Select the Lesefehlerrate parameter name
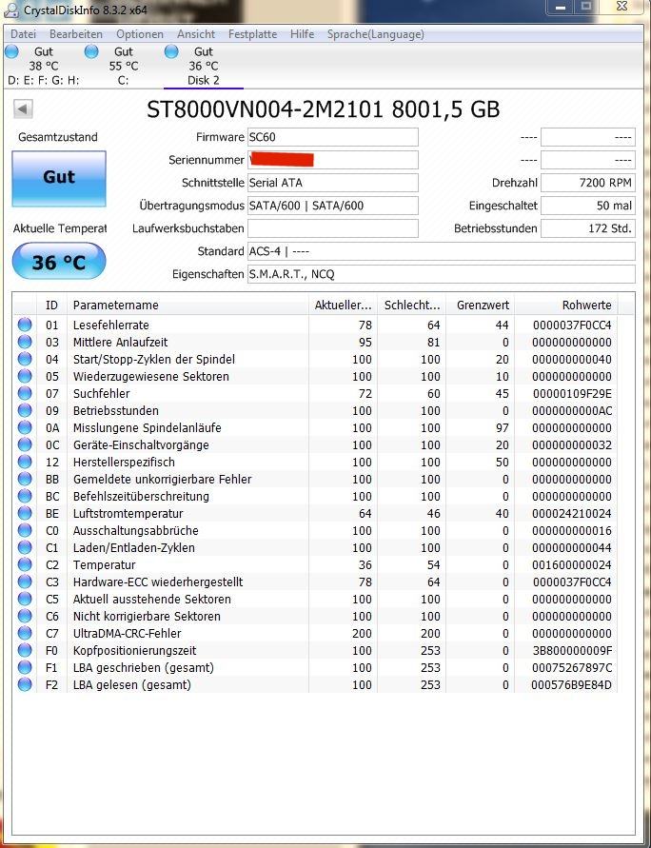Viewport: 651px width, 848px height. pos(110,325)
